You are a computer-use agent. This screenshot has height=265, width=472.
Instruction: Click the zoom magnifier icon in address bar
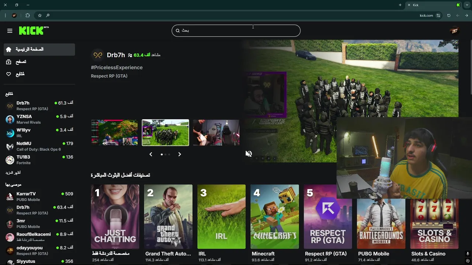point(48,15)
